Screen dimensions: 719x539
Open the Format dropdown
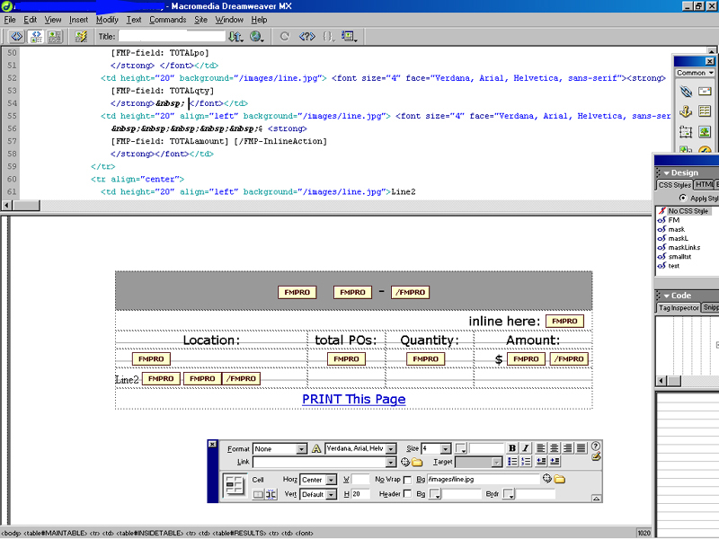pos(302,448)
